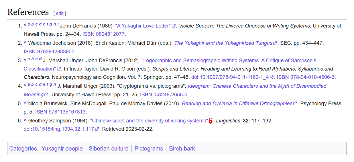Viewport: 354px width, 162px height.
Task: Click the References section heading
Action: click(28, 12)
